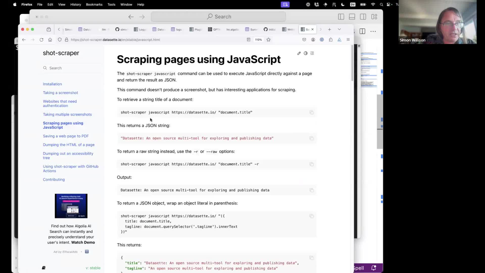The height and width of the screenshot is (273, 485).
Task: Open Firefox account icon
Action: point(313,40)
